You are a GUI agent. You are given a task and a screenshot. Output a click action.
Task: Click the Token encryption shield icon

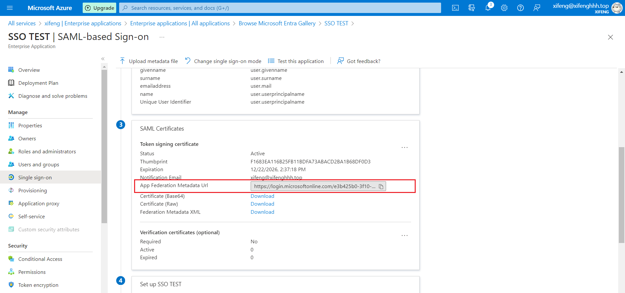11,285
